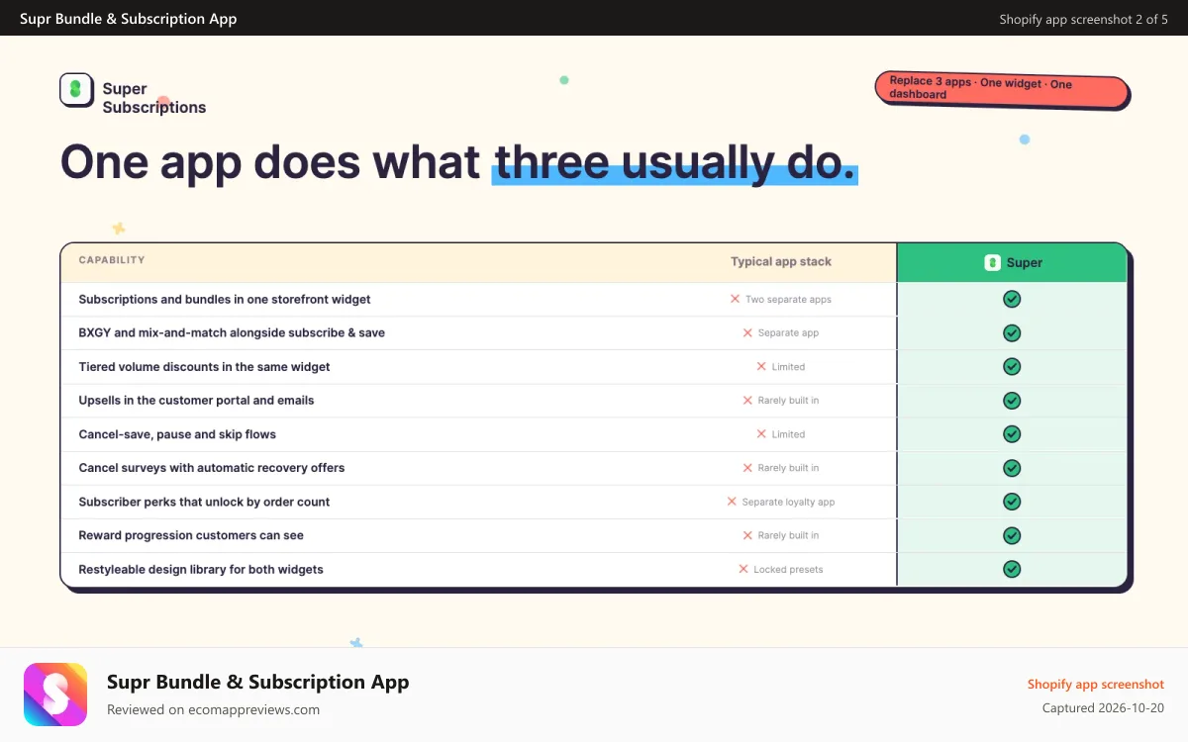Screen dimensions: 1188x742
Task: Click the Locked presets cell text
Action: coord(788,569)
